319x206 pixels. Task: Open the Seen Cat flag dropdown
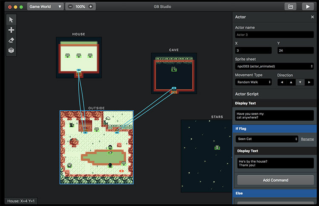coord(267,139)
